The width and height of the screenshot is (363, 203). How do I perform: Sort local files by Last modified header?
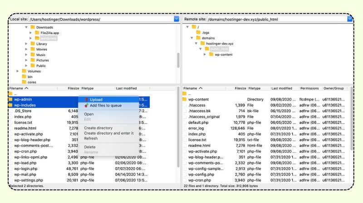[132, 88]
